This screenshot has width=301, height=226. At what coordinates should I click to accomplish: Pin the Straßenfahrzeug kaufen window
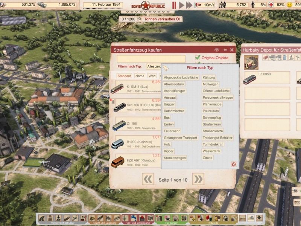click(225, 49)
